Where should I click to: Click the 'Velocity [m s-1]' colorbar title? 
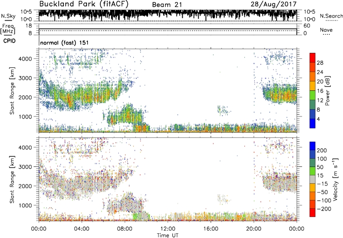[x=335, y=179]
